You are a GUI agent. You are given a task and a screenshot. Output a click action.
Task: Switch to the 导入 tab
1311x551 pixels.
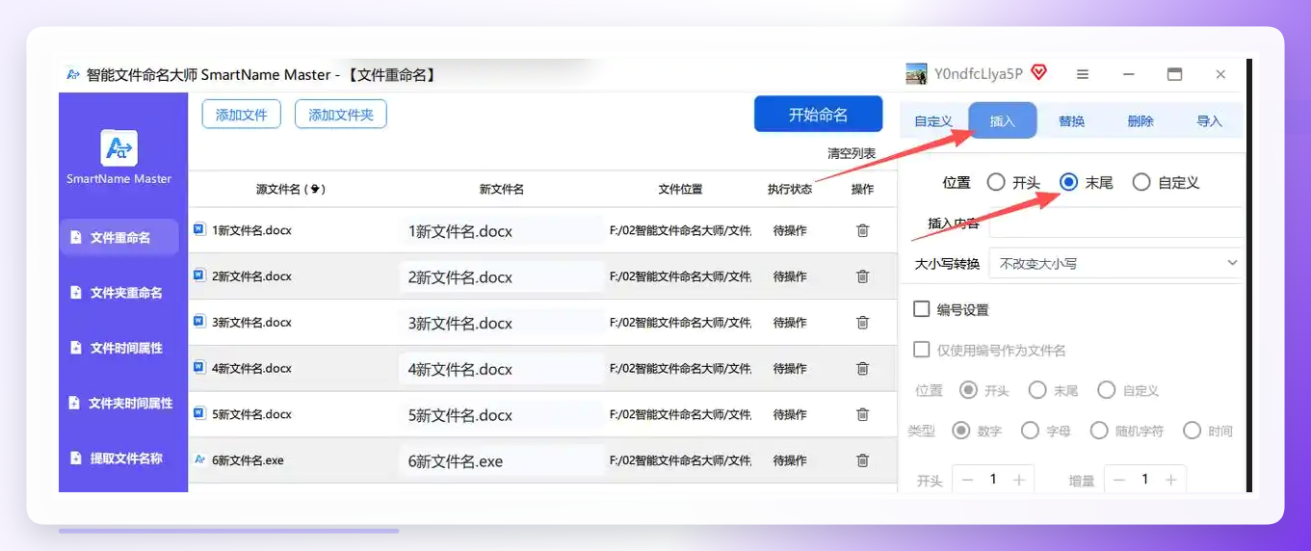point(1210,121)
